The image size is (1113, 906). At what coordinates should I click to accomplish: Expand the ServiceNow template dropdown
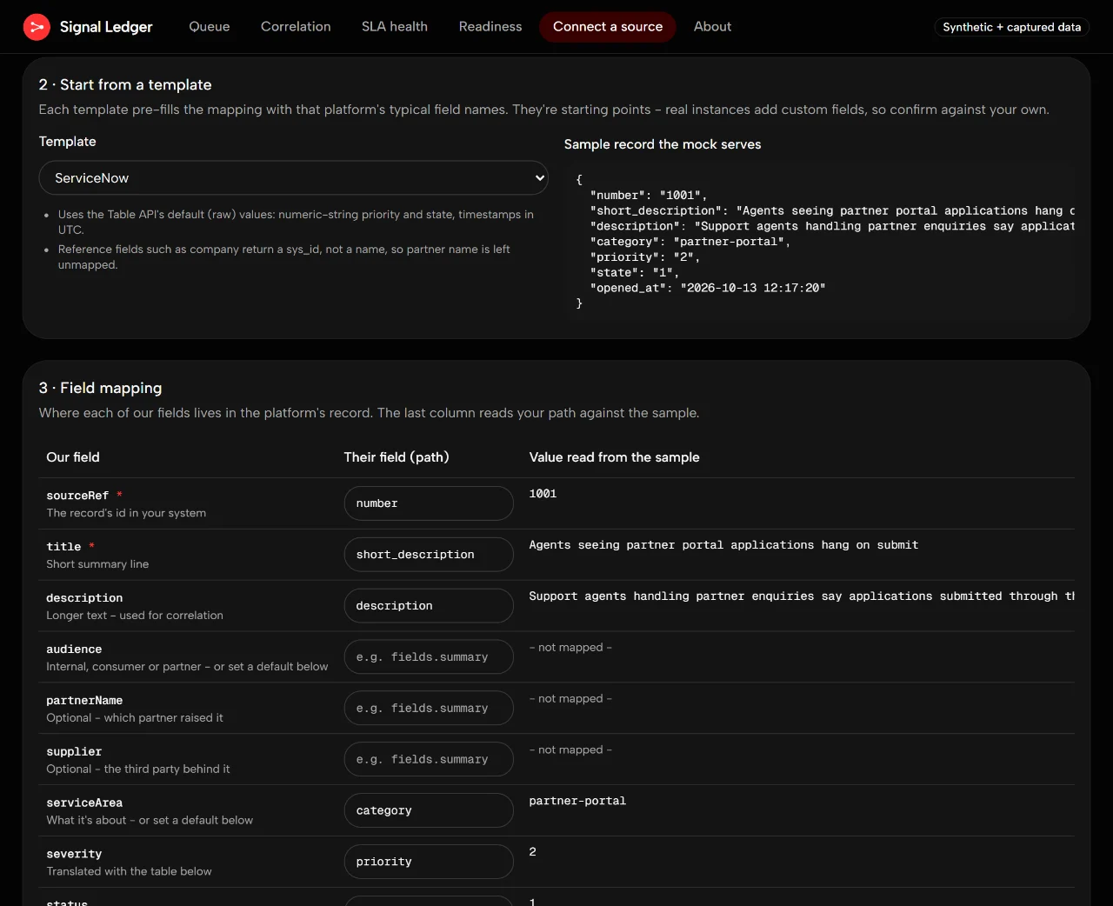click(x=294, y=177)
